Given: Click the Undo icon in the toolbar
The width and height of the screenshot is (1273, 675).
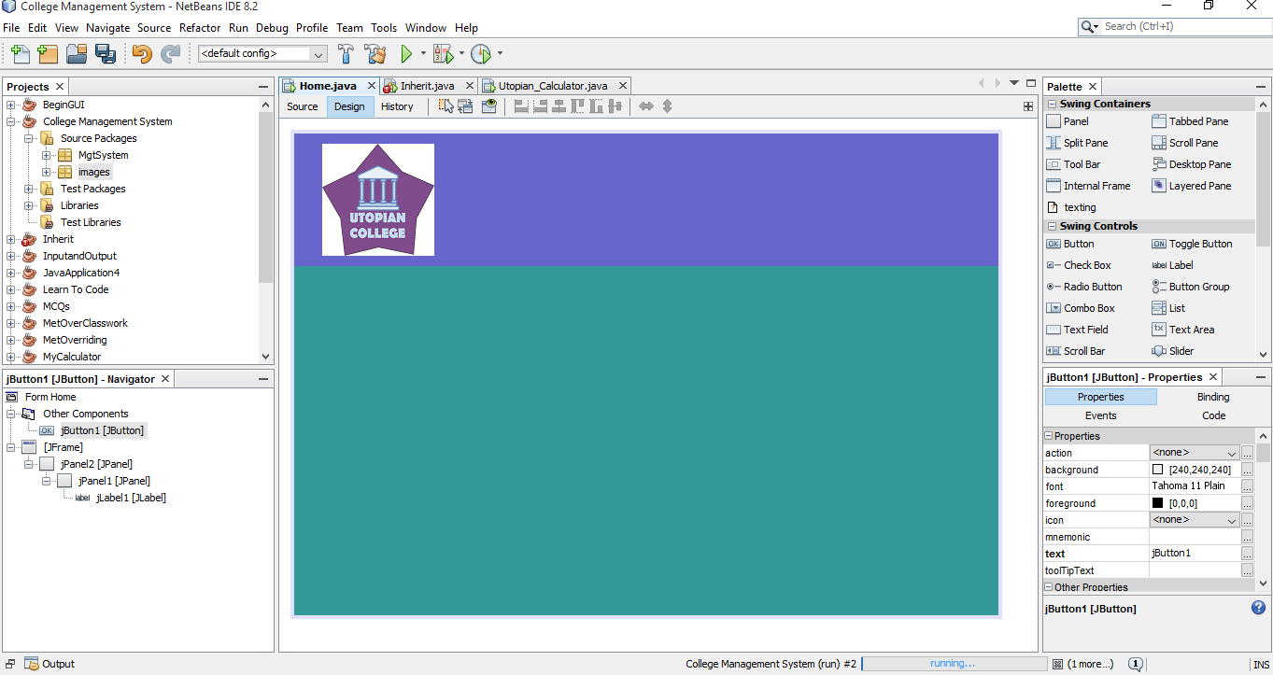Looking at the screenshot, I should point(142,53).
